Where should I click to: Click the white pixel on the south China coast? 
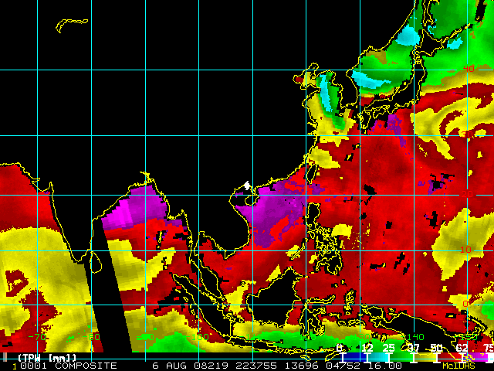coord(246,185)
